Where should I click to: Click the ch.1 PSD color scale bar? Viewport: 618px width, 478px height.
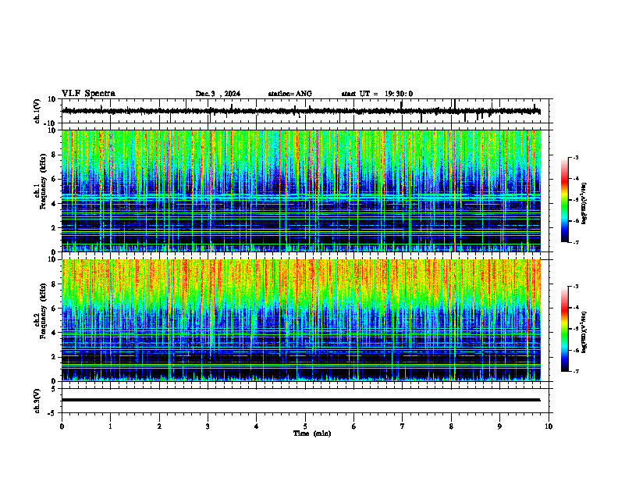[564, 200]
